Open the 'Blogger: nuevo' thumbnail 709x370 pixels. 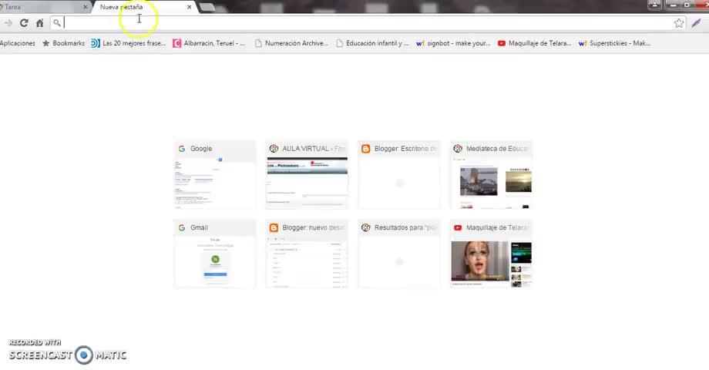click(307, 254)
